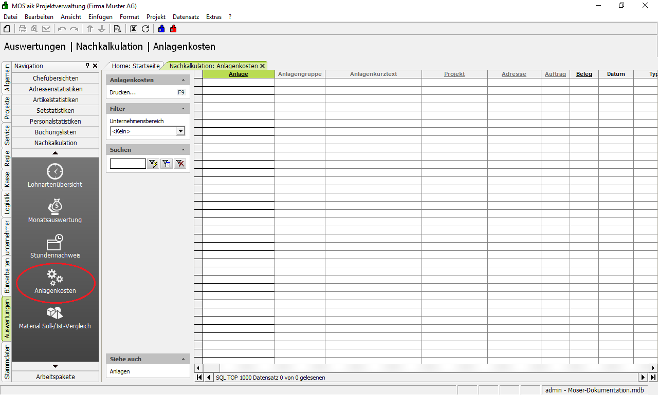
Task: Click the red puzzle piece icon
Action: [173, 29]
